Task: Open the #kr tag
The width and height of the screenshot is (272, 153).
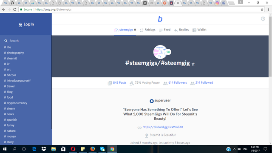Action: [7, 64]
